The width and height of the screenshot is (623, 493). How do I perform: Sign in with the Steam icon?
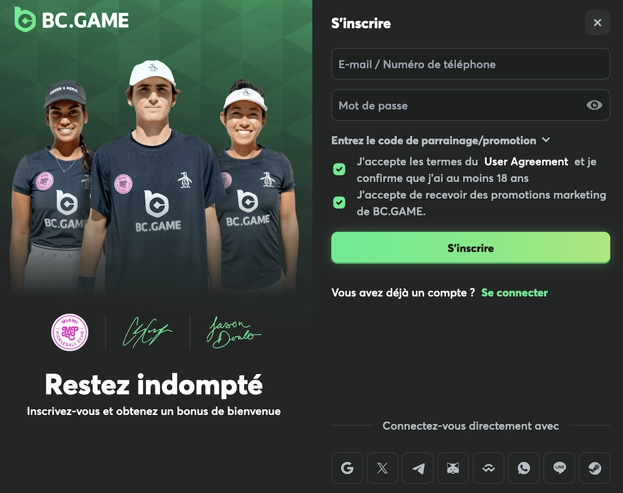coord(594,468)
